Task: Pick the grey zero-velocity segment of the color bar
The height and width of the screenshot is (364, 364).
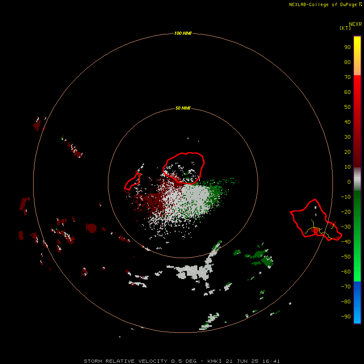Action: (x=357, y=179)
